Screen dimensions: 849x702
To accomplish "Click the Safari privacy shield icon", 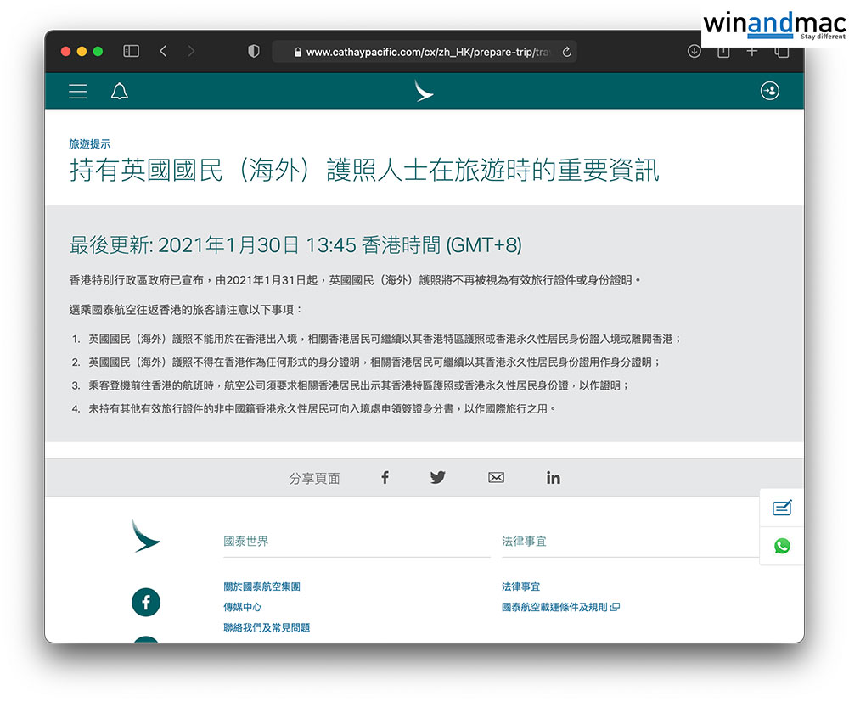I will coord(253,52).
